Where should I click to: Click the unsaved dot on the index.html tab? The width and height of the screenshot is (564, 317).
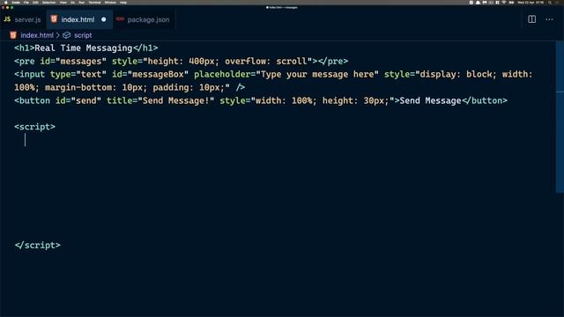click(104, 19)
